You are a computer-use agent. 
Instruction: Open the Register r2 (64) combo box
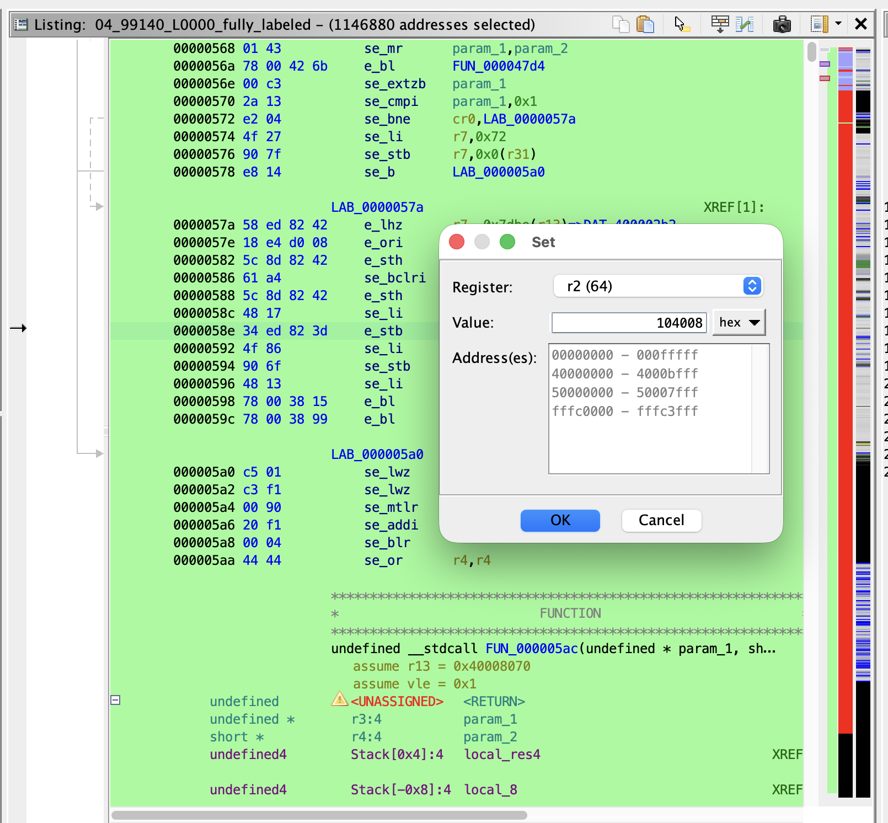[658, 286]
